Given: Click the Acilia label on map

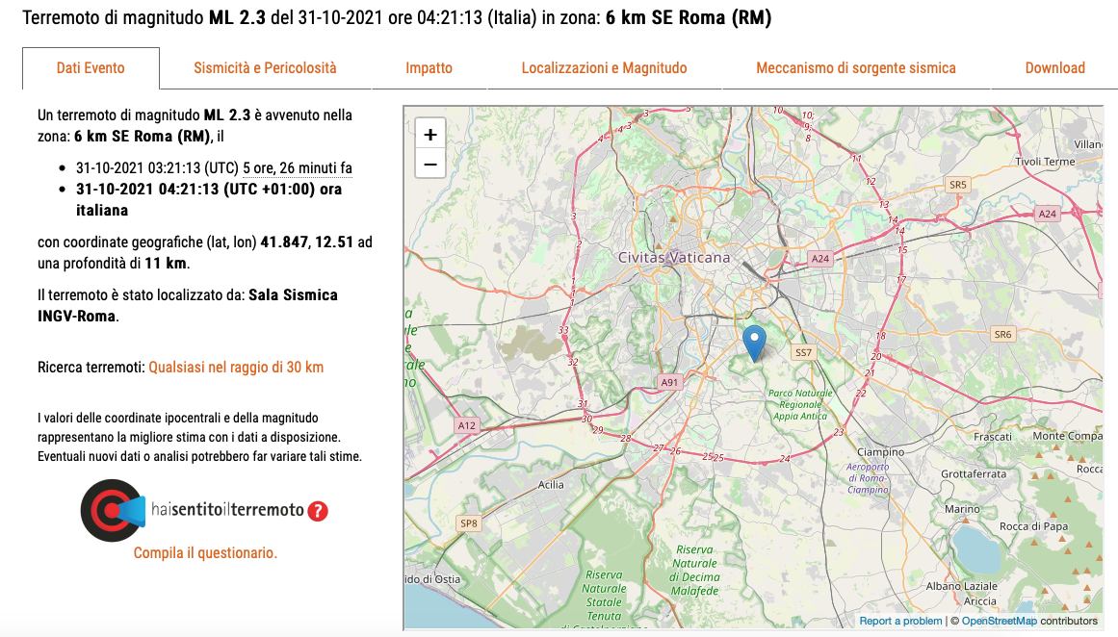Looking at the screenshot, I should tap(551, 485).
